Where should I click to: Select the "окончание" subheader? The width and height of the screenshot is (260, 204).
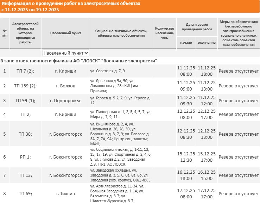click(207, 43)
